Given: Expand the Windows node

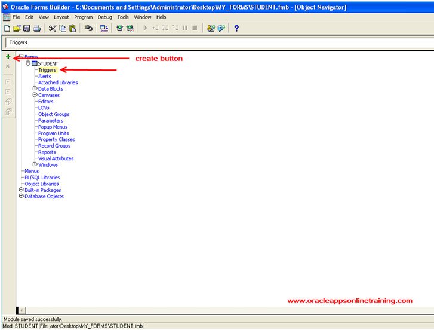Looking at the screenshot, I should point(35,164).
